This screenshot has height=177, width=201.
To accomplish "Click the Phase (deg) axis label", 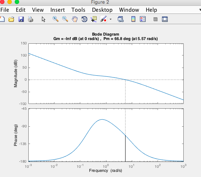I will pos(15,135).
